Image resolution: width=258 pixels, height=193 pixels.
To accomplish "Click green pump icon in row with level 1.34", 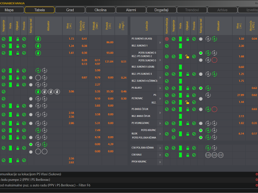I will pyautogui.click(x=38, y=46).
